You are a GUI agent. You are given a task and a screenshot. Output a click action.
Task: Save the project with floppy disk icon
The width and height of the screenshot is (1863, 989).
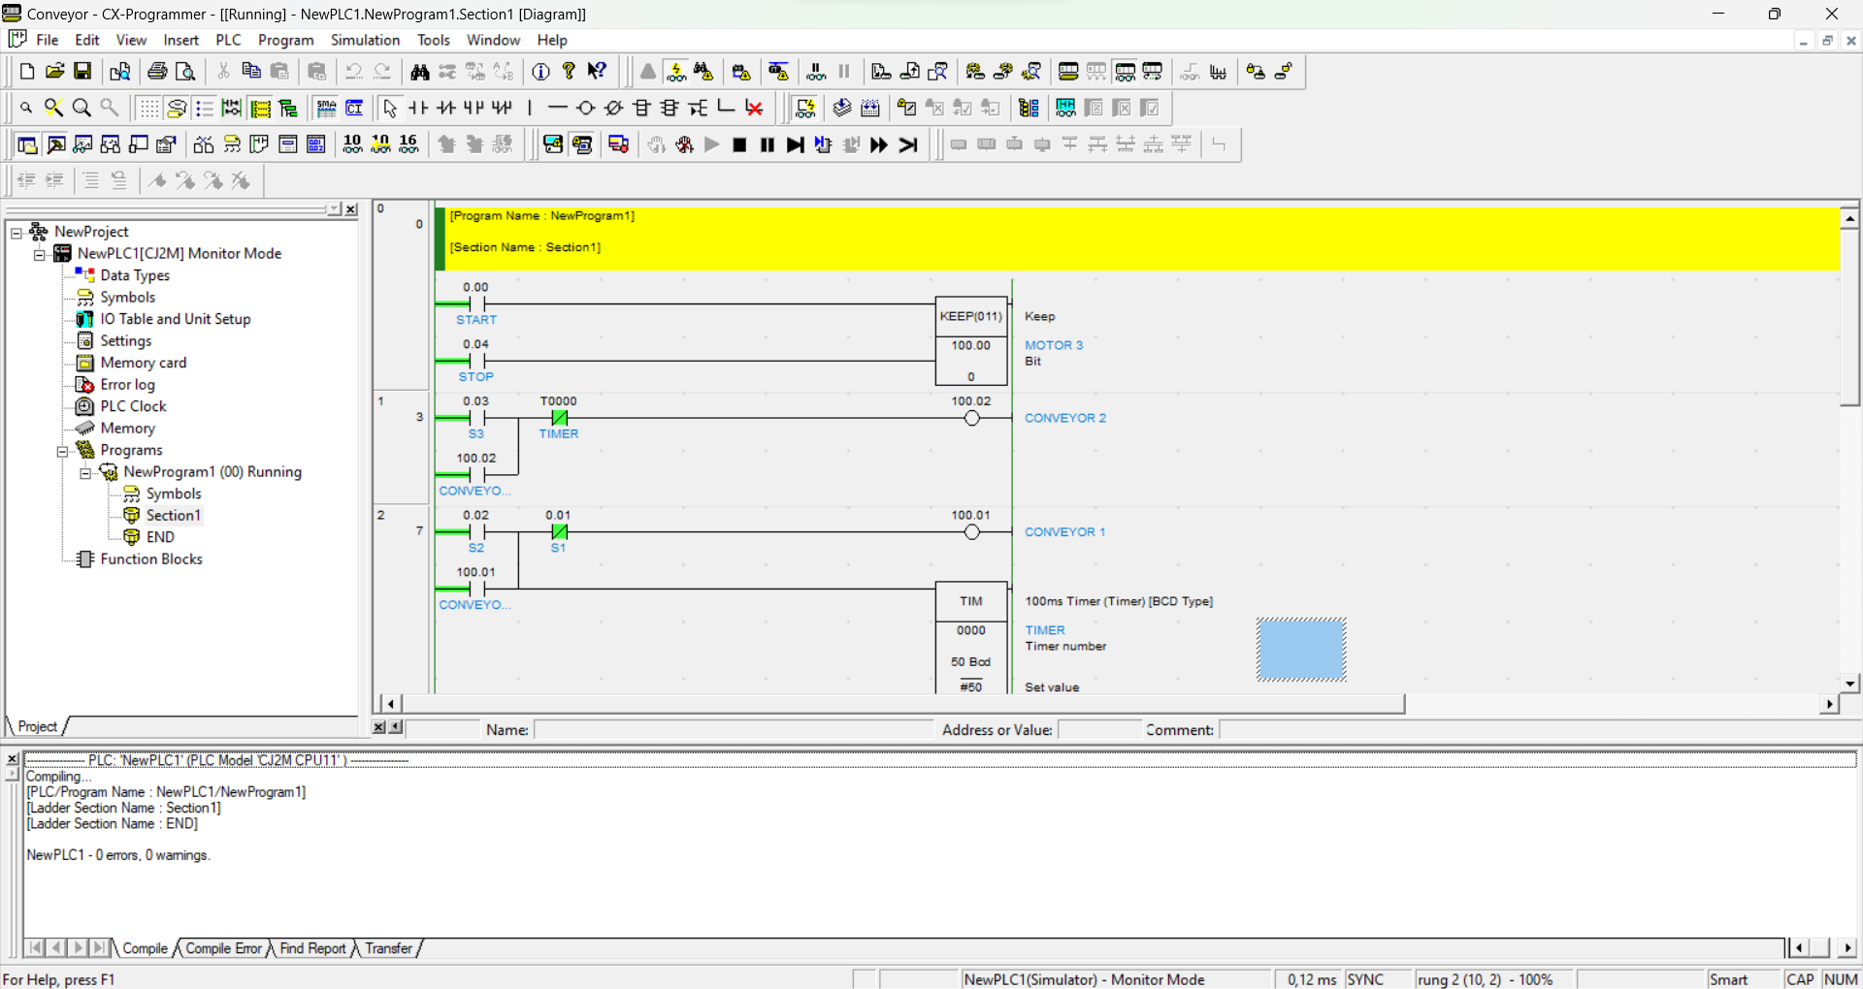pyautogui.click(x=82, y=72)
